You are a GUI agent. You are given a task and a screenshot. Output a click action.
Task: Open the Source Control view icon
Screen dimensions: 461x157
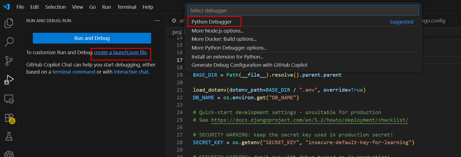[9, 61]
